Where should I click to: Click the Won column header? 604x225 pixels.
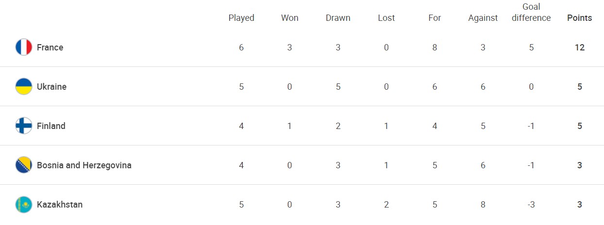tap(290, 18)
